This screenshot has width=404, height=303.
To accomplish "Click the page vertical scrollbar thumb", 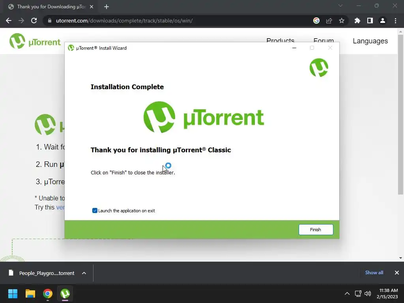I will coord(400,115).
